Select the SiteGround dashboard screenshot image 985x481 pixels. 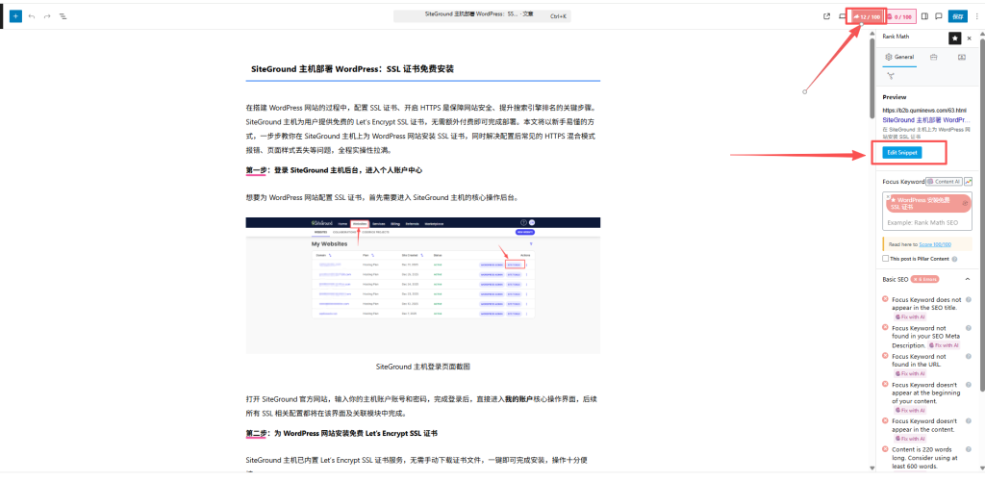click(x=423, y=285)
